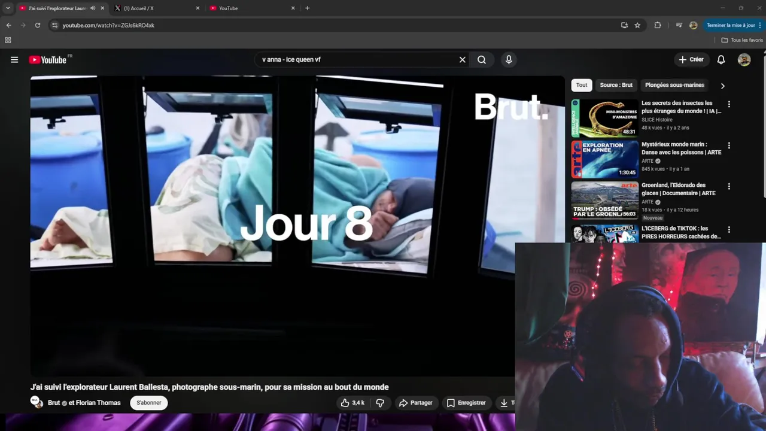Viewport: 766px width, 431px height.
Task: Click the install or cast icon in the address bar
Action: pyautogui.click(x=624, y=25)
